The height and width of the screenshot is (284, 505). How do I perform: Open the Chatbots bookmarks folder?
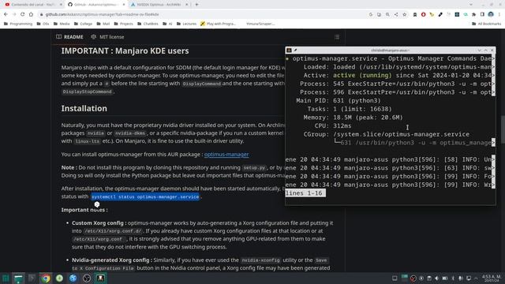[148, 24]
